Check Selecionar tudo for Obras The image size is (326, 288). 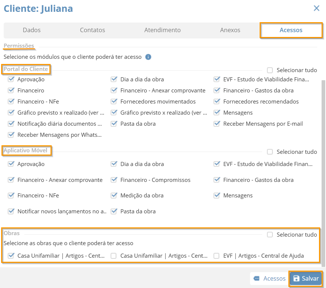(270, 235)
